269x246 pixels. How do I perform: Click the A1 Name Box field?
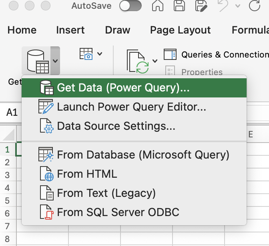click(x=12, y=113)
